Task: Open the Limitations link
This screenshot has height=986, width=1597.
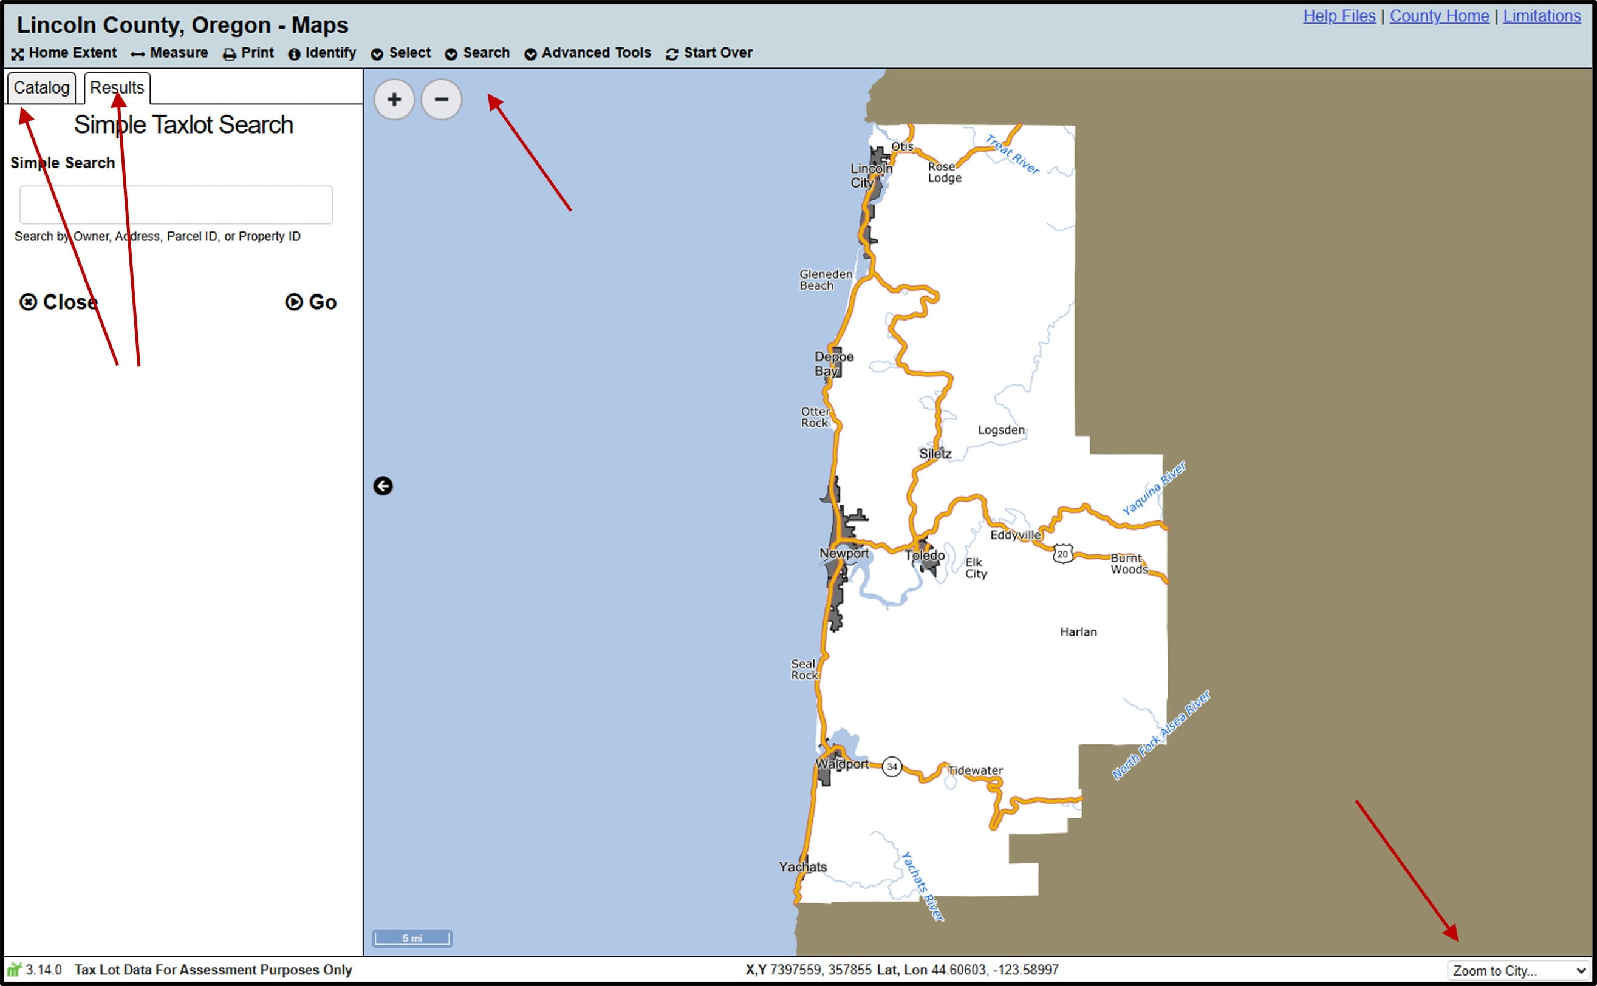Action: pyautogui.click(x=1542, y=16)
